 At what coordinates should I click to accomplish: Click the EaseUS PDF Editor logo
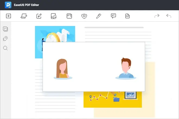click(8, 5)
